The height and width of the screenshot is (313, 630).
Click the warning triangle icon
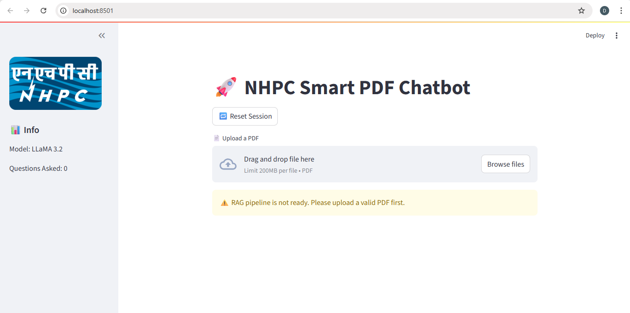coord(225,203)
